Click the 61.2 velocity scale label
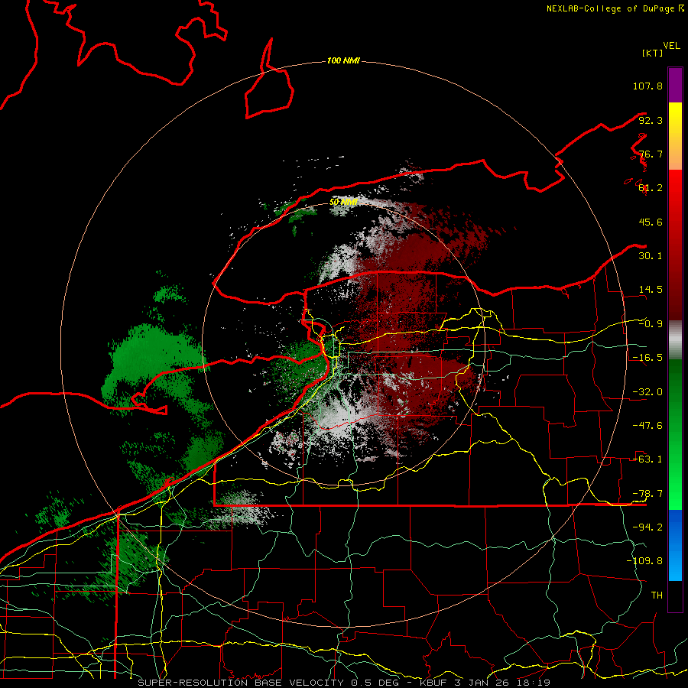 tap(651, 188)
